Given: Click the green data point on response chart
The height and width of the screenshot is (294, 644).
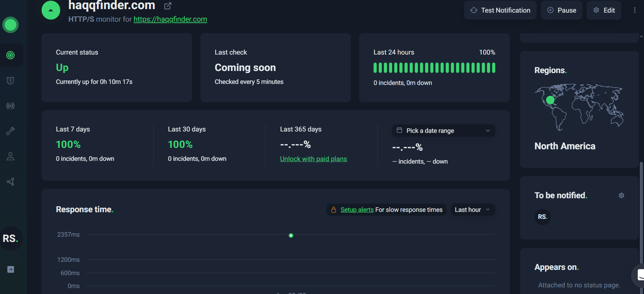Looking at the screenshot, I should tap(291, 236).
